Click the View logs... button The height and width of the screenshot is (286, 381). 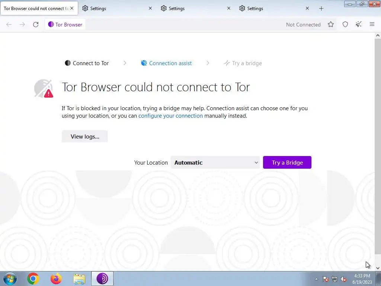click(85, 136)
